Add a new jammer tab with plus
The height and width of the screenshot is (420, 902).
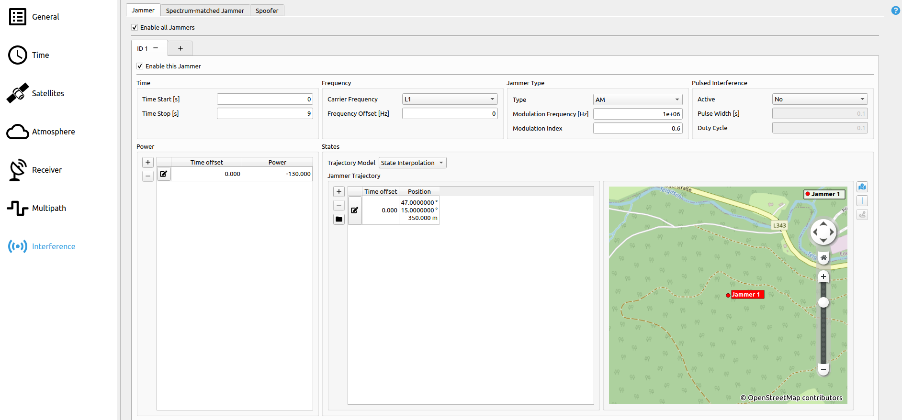point(180,48)
